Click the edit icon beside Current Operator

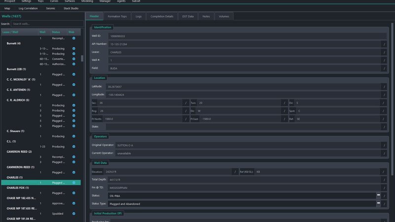(384, 153)
